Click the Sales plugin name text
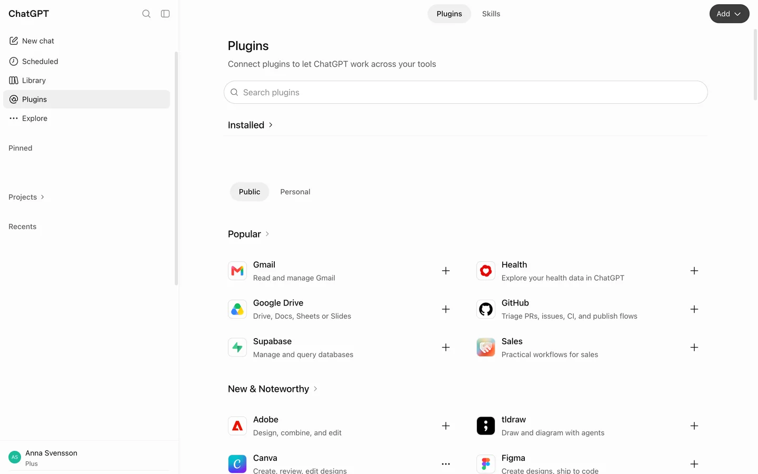 [x=512, y=341]
